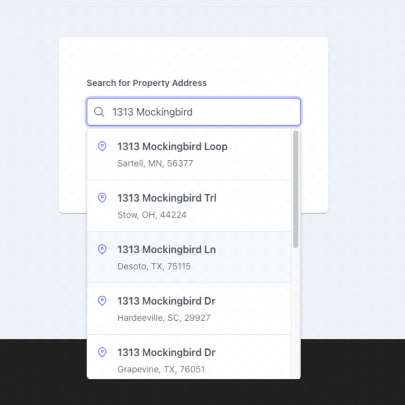Viewport: 405px width, 405px height.
Task: Select Mockingbird Dr in Hardeeville, SC
Action: coord(166,301)
